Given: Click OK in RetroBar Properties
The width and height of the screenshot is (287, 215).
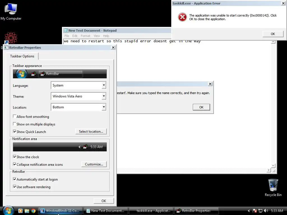Looking at the screenshot, I should pyautogui.click(x=104, y=201).
